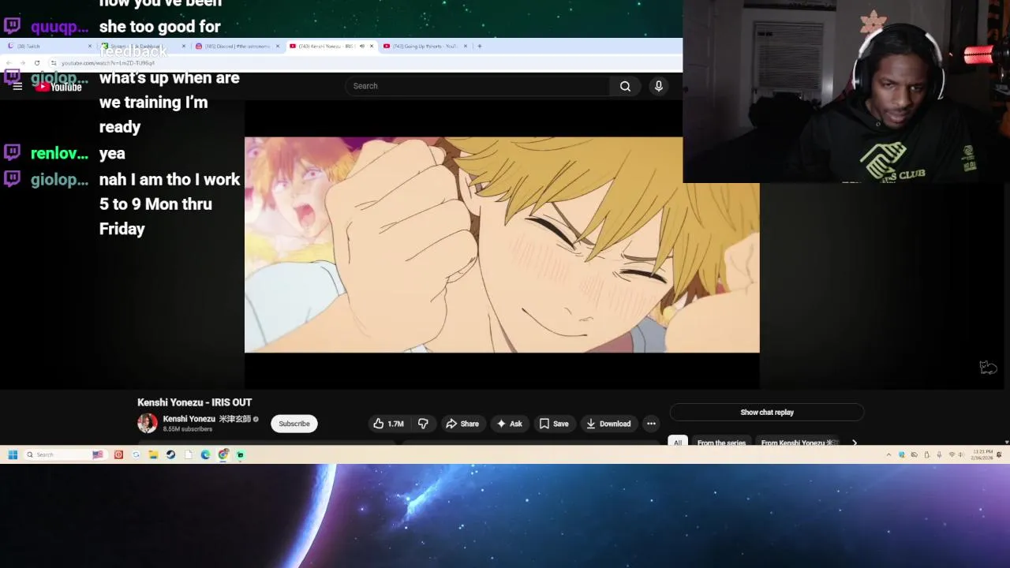Close the Going Up #shorts tab

coord(466,46)
